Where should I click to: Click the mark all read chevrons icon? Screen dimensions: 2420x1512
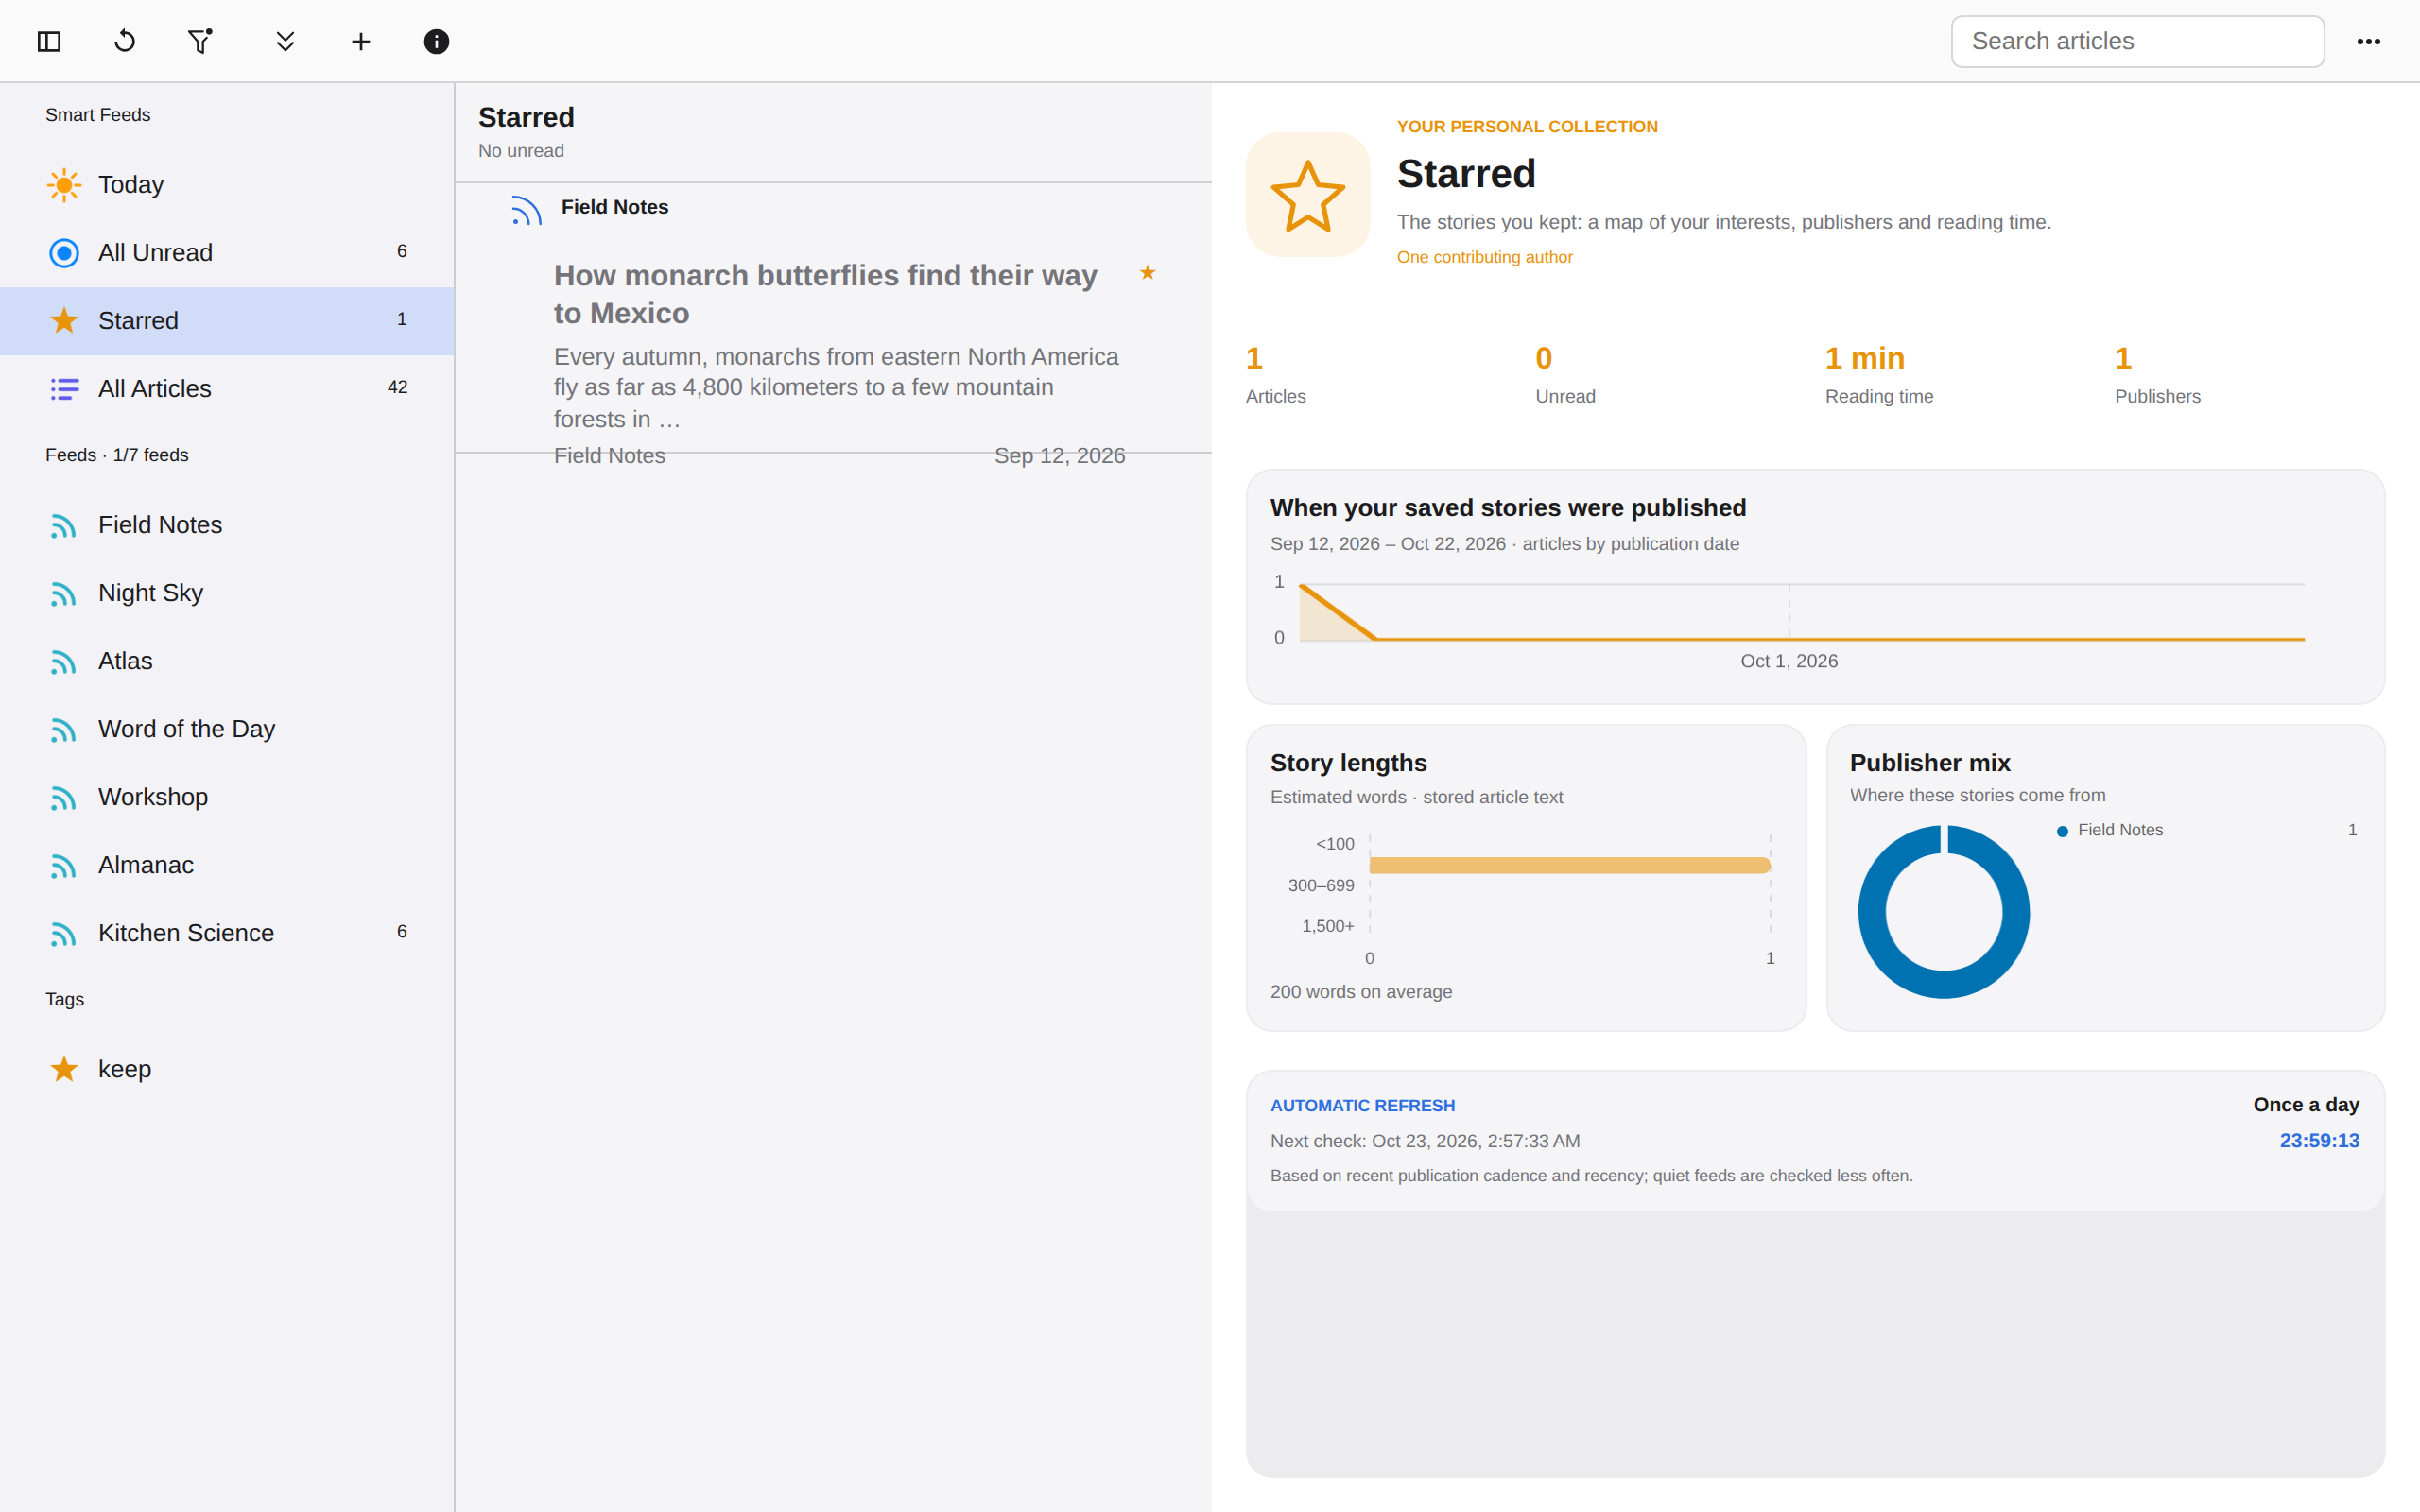click(x=285, y=41)
